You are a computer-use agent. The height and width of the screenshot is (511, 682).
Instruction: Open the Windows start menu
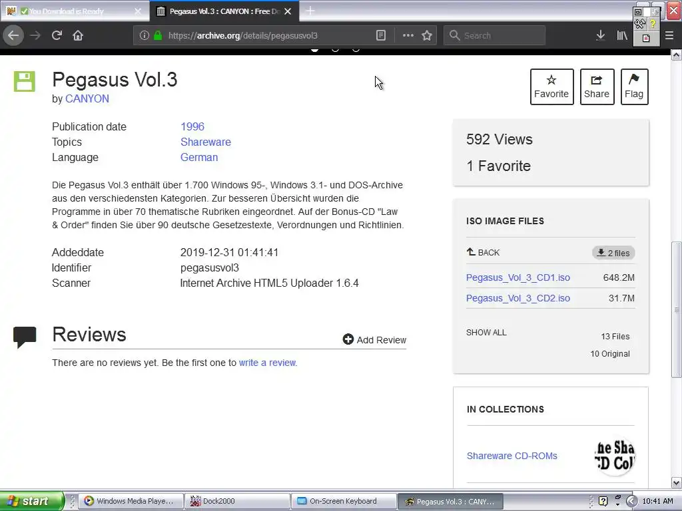(x=32, y=501)
